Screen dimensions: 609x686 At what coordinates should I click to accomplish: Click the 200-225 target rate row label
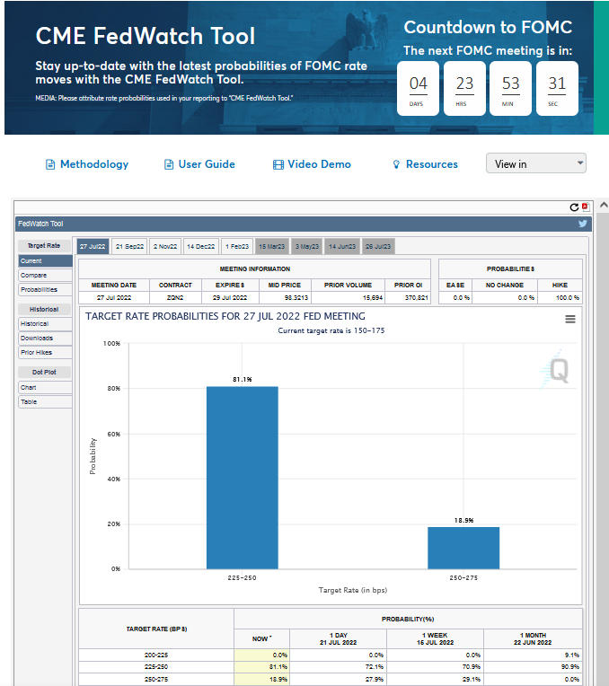[x=156, y=655]
